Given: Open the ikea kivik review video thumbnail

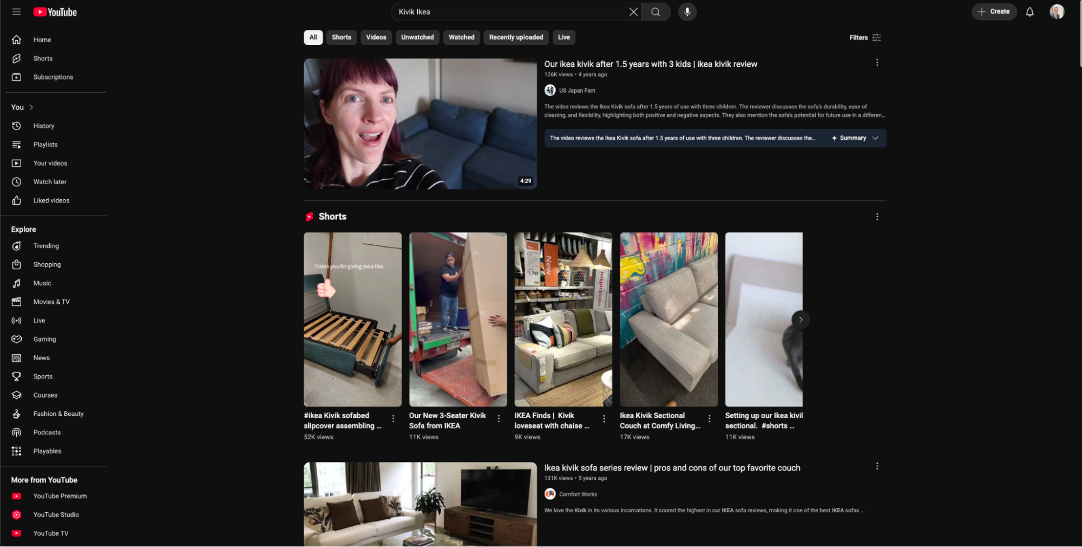Looking at the screenshot, I should coord(420,124).
